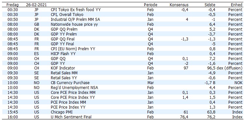Click the HICP Flash YY entry
Image resolution: width=244 pixels, height=120 pixels.
pos(65,53)
